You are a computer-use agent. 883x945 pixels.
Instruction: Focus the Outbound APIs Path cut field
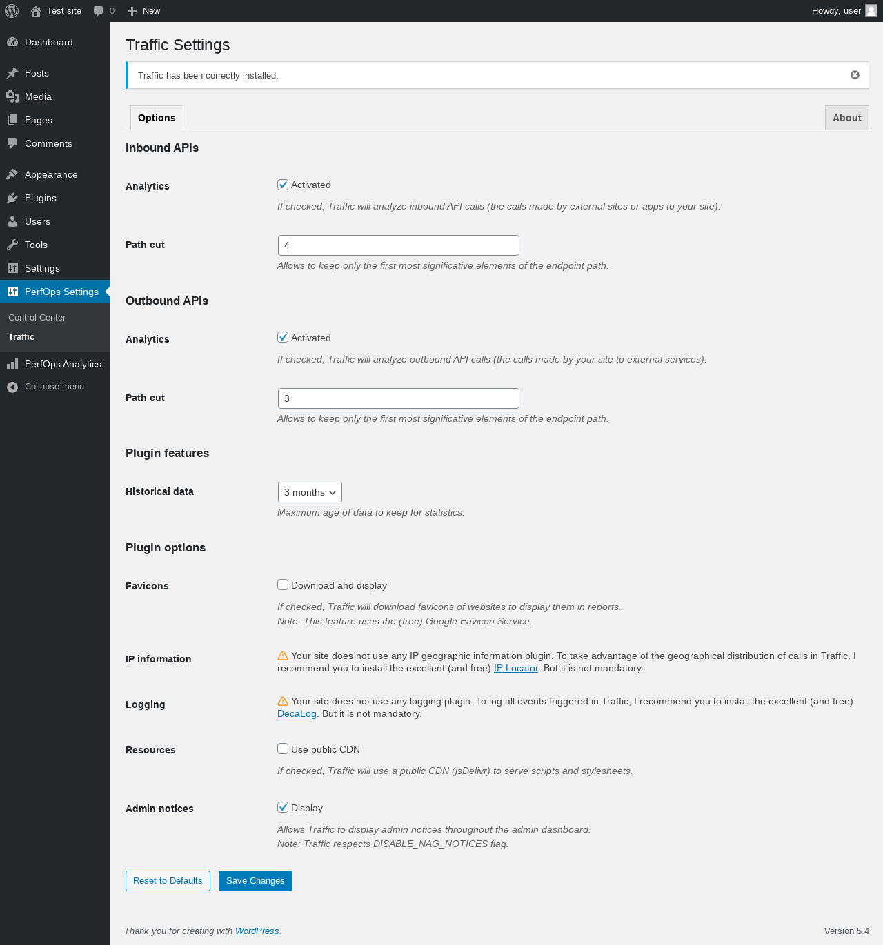click(x=398, y=398)
